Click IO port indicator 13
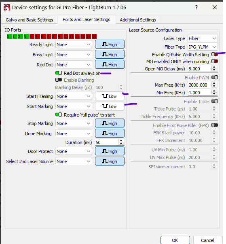This screenshot has width=226, height=244. click(x=83, y=36)
